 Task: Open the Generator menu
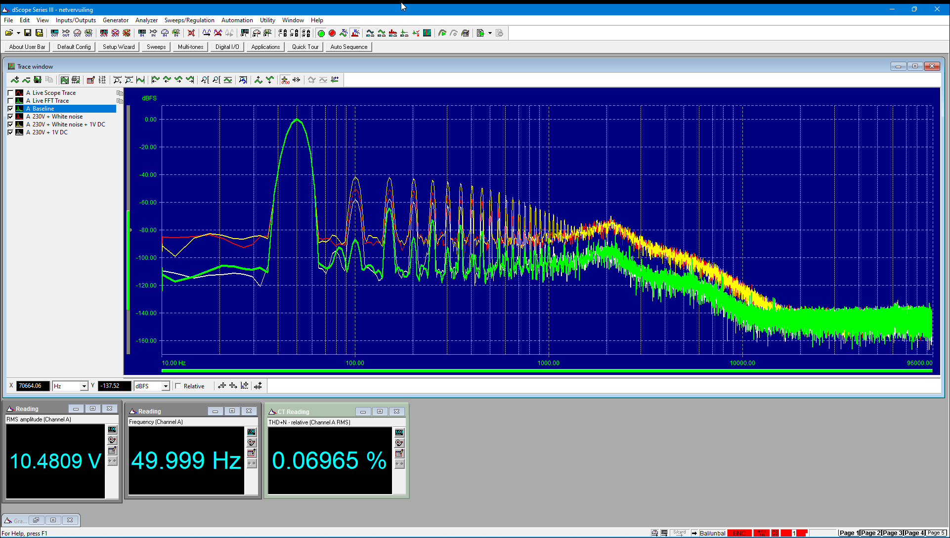click(116, 20)
